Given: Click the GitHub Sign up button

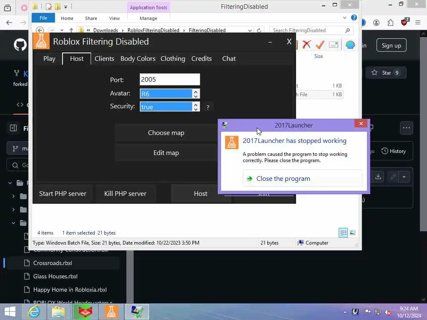Looking at the screenshot, I should [391, 45].
